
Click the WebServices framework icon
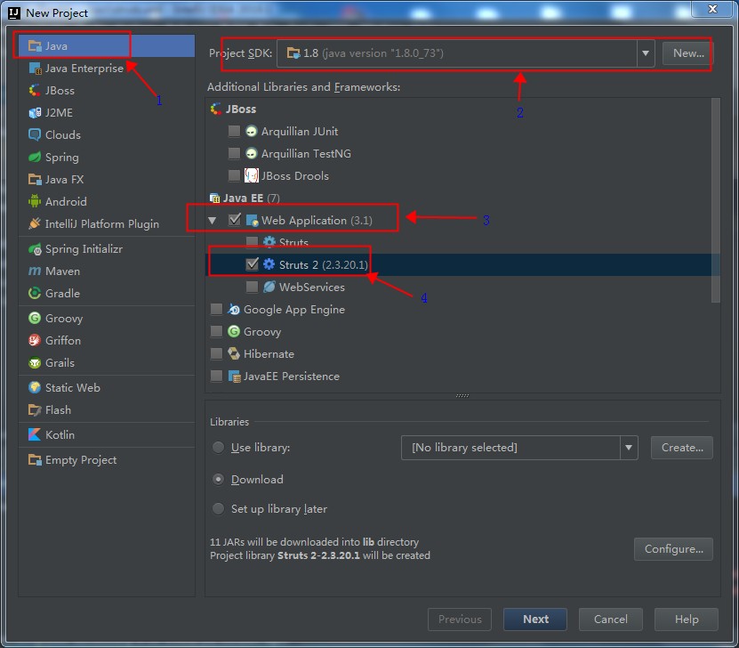pyautogui.click(x=269, y=287)
